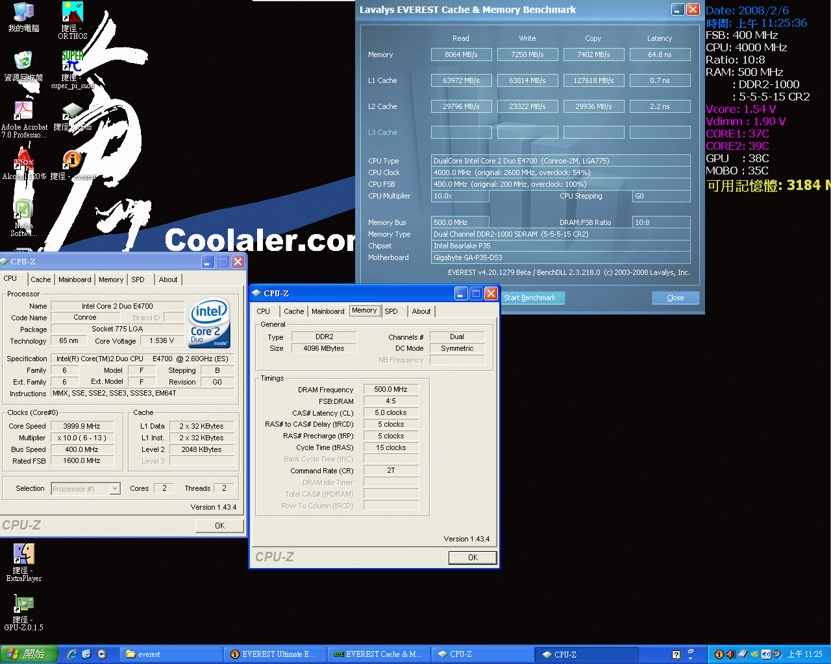Click the memory Size 4096 MBytes value
Screen dimensions: 831x664
coord(324,348)
